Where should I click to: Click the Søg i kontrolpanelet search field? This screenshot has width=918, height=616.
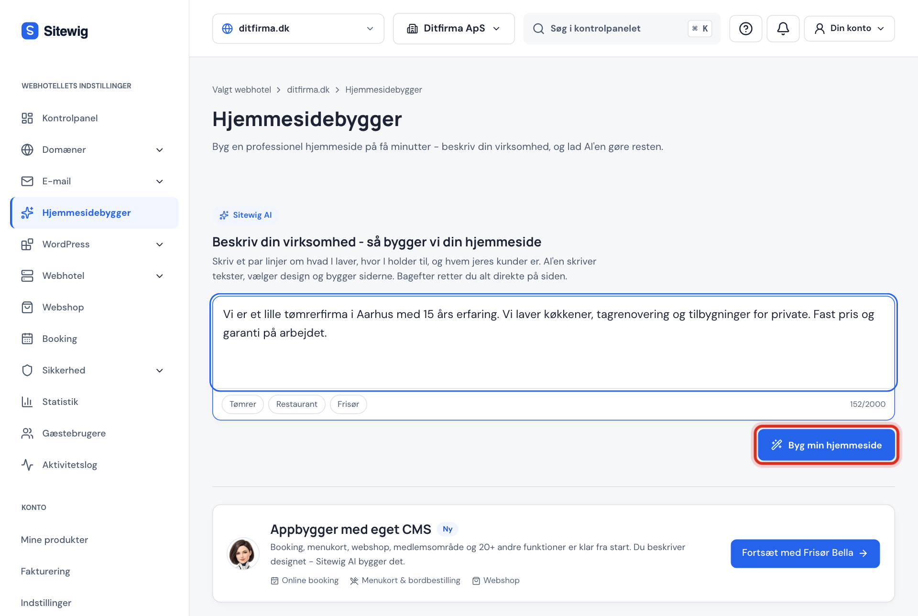622,29
